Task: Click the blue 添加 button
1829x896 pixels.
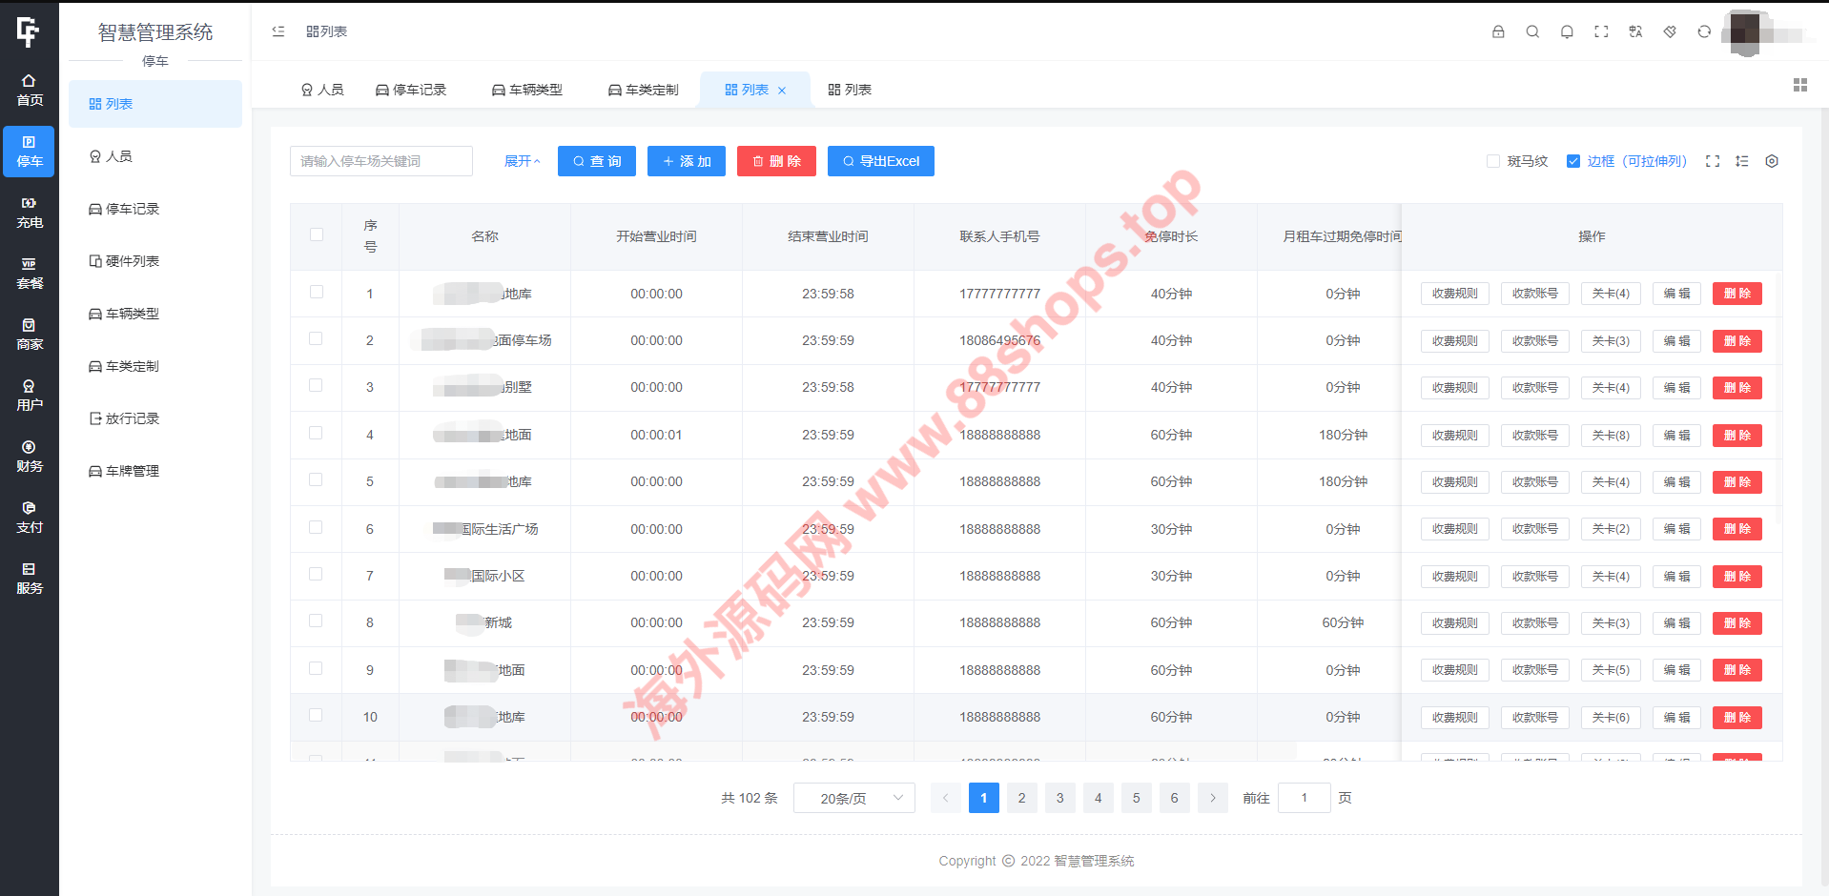Action: coord(687,161)
